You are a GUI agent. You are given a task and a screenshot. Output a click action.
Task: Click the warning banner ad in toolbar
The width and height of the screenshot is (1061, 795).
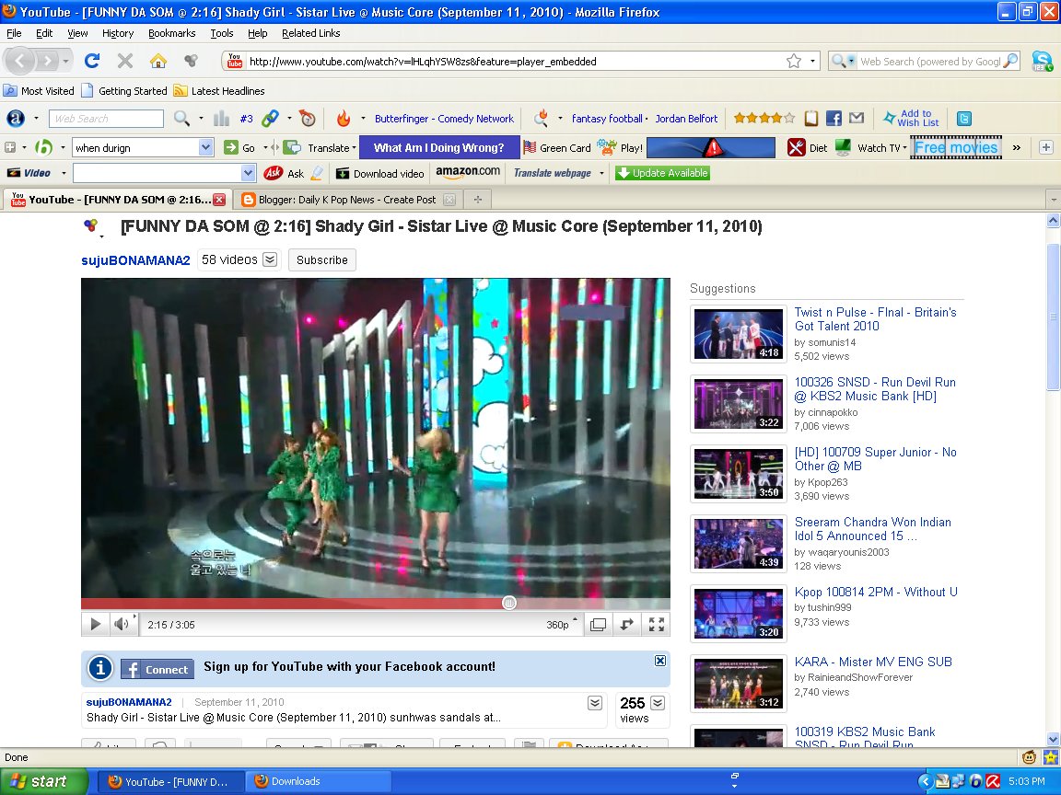pyautogui.click(x=711, y=147)
